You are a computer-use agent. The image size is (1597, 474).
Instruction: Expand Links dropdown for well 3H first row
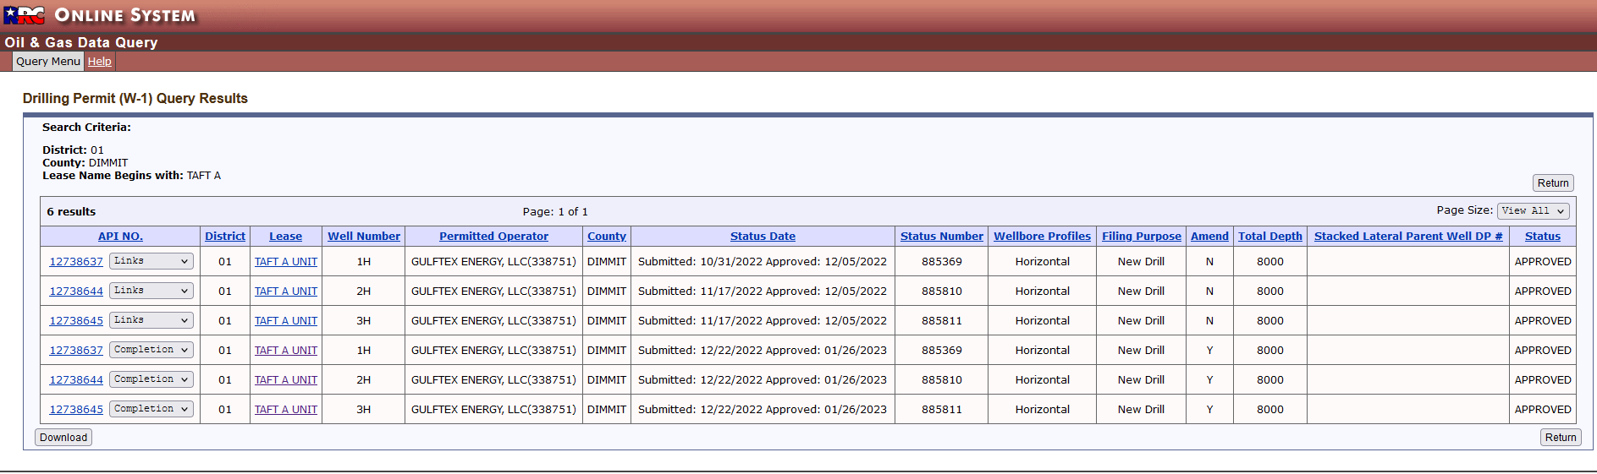coord(151,320)
